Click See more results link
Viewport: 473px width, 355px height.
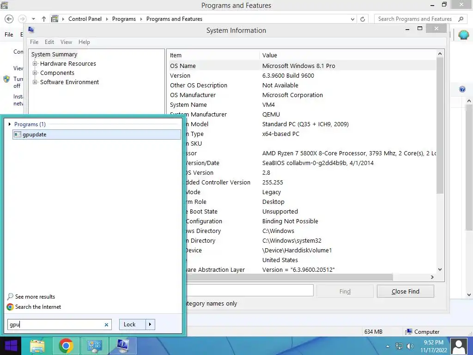tap(35, 296)
